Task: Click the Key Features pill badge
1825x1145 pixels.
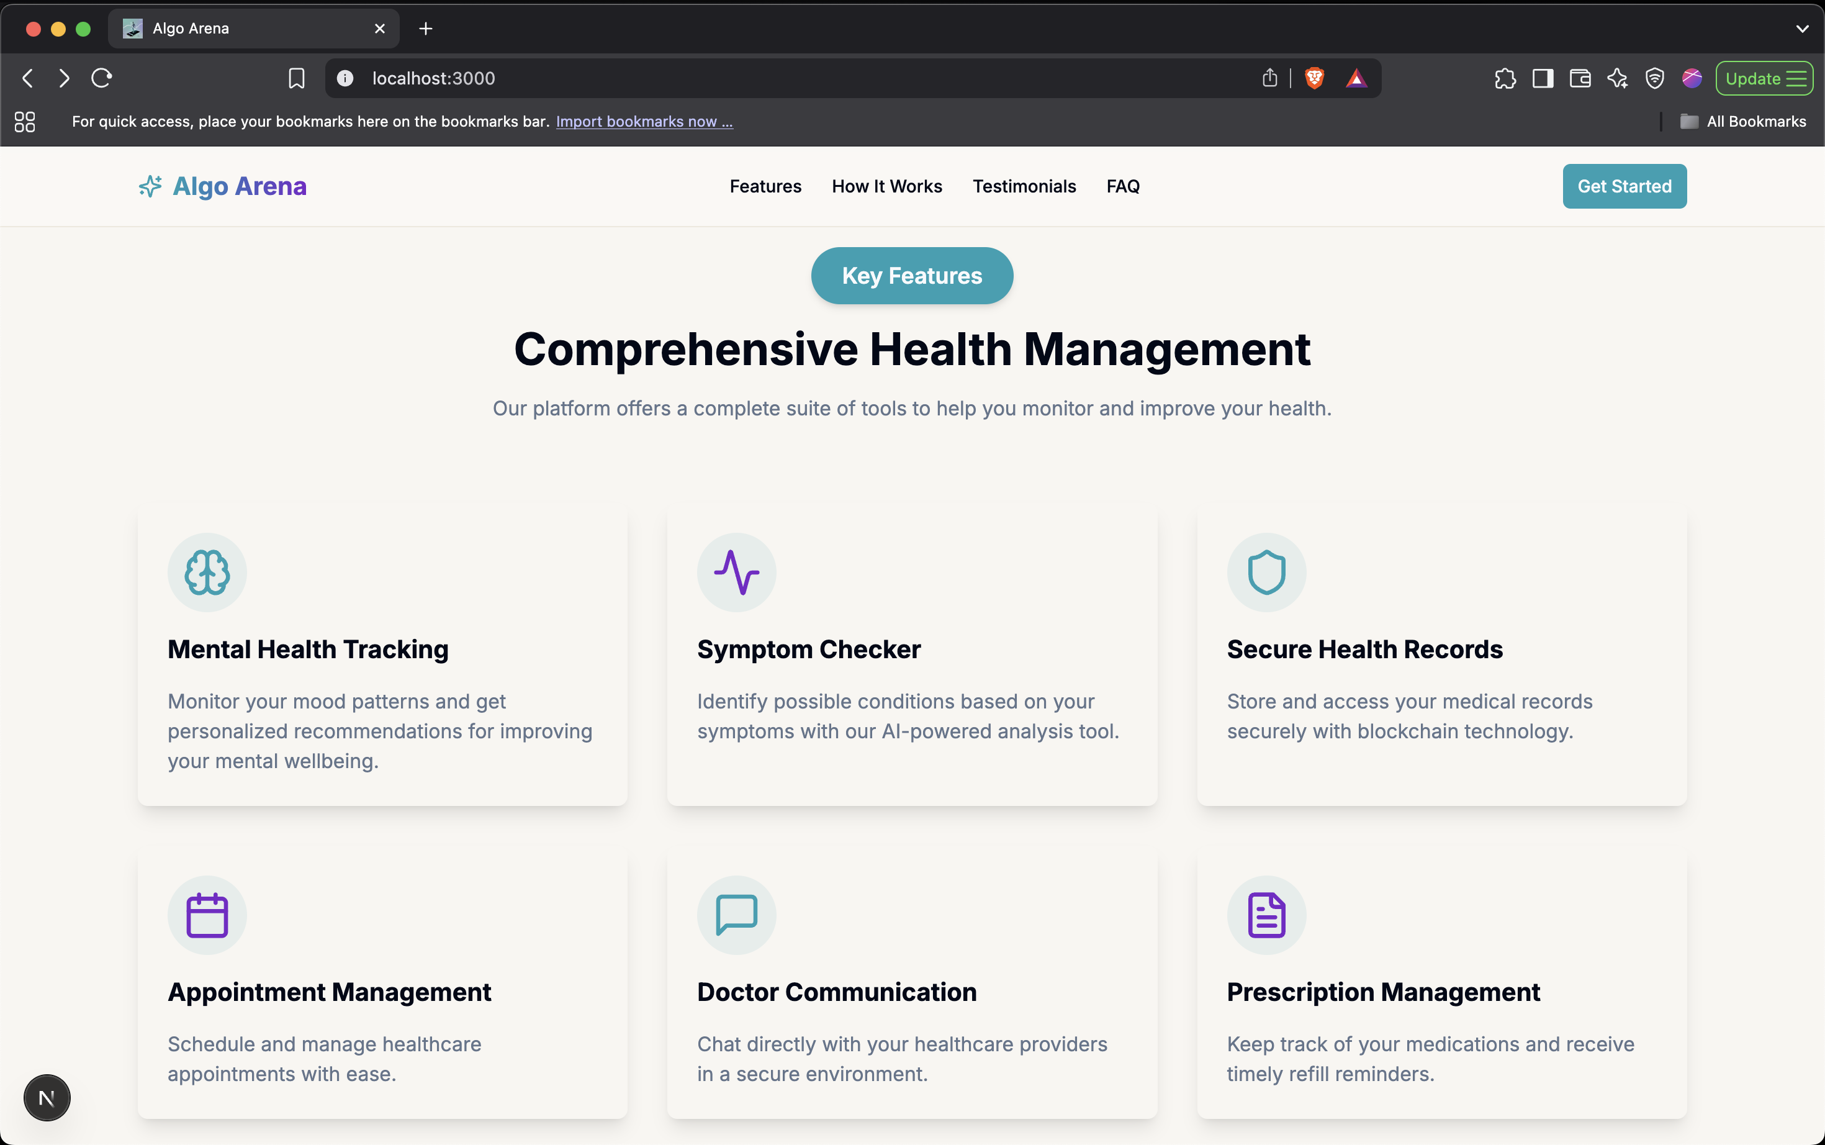Action: pos(911,276)
